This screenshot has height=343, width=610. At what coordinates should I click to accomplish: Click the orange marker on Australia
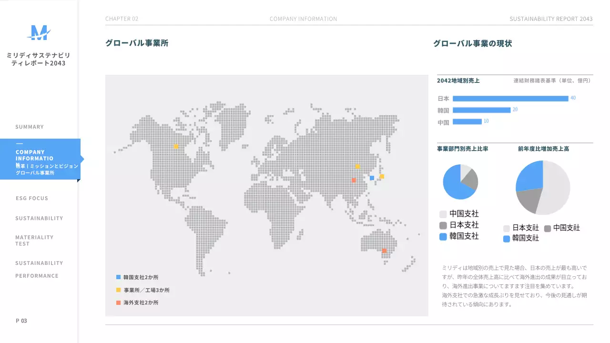pyautogui.click(x=384, y=251)
